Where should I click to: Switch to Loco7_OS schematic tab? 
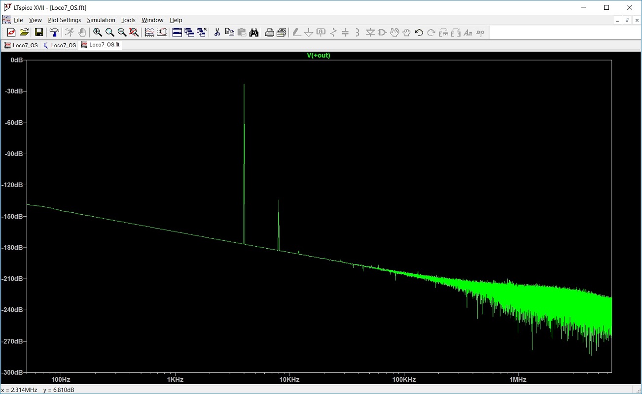(x=60, y=45)
